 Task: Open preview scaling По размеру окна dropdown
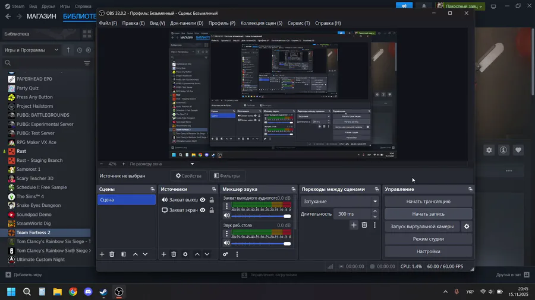pos(162,164)
